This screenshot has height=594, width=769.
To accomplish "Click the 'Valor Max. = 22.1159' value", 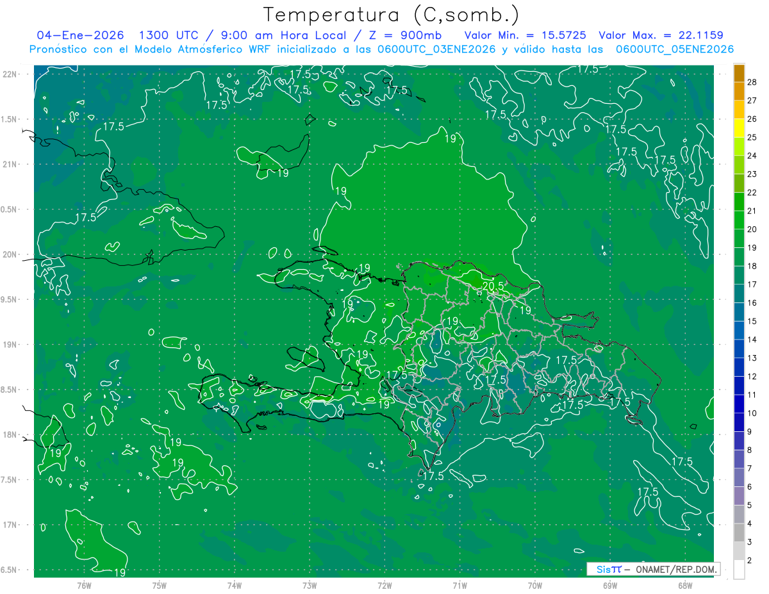I will (661, 36).
